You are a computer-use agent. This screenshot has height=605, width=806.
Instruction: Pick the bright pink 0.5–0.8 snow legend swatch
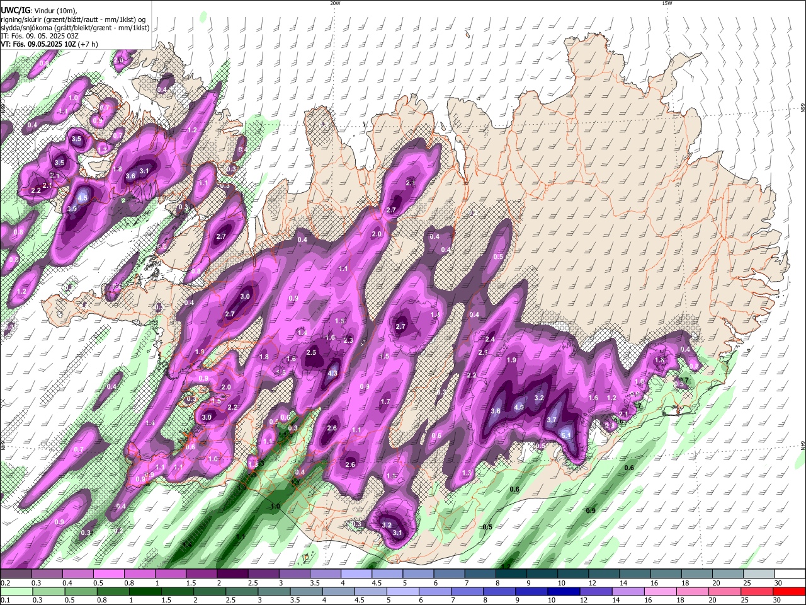108,574
